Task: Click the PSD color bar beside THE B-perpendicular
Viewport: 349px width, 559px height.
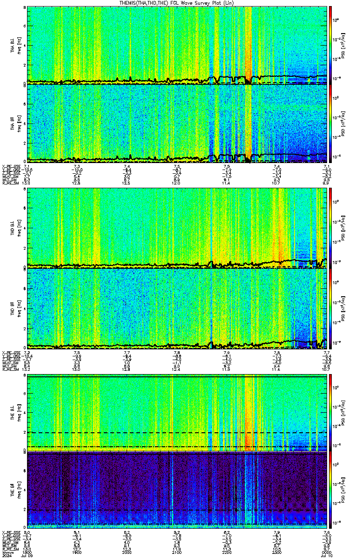Action: pyautogui.click(x=331, y=413)
